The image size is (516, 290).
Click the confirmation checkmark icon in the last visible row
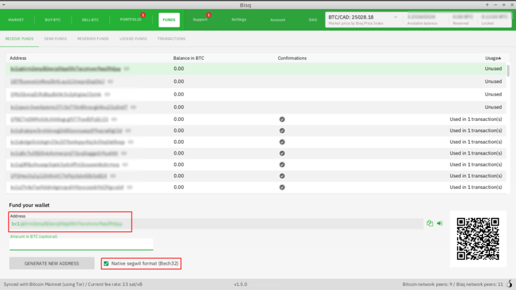point(282,187)
